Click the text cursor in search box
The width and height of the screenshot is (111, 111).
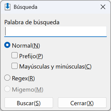(5, 31)
